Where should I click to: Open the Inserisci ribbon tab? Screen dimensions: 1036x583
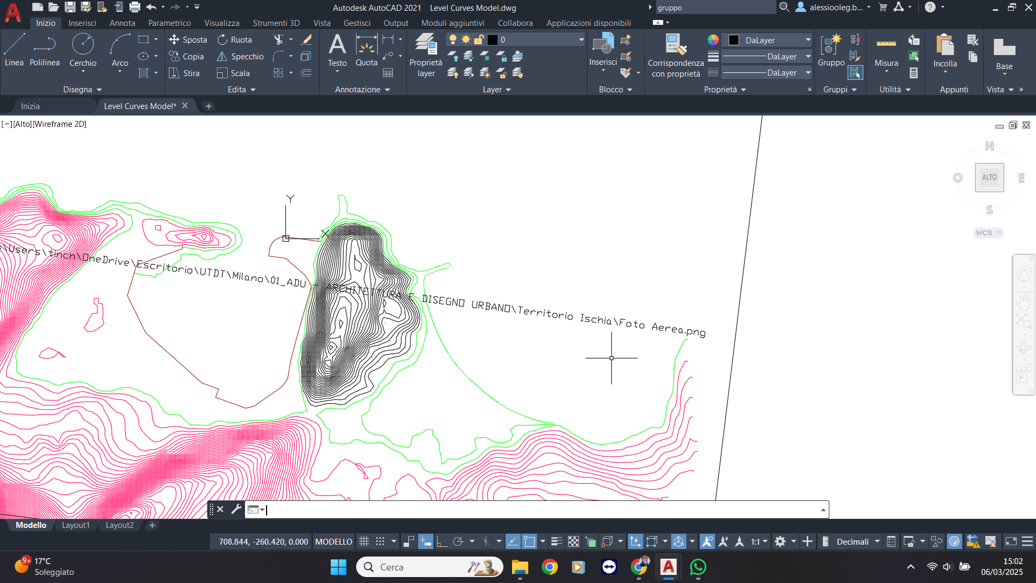pos(82,23)
